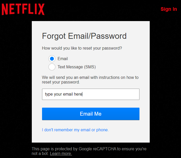Screen dimensions: 181x158
Task: Click 'reset your password.' in the instructions
Action: tap(61, 82)
